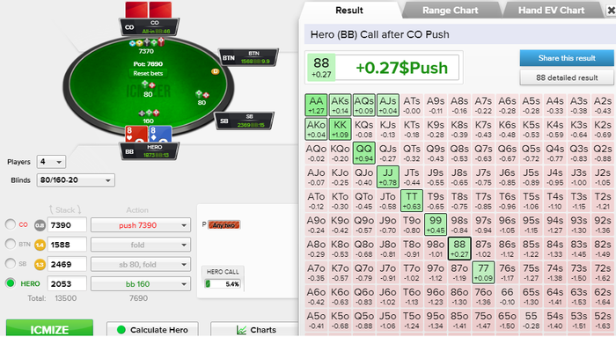Click the green ICMIZE button

[x=49, y=329]
